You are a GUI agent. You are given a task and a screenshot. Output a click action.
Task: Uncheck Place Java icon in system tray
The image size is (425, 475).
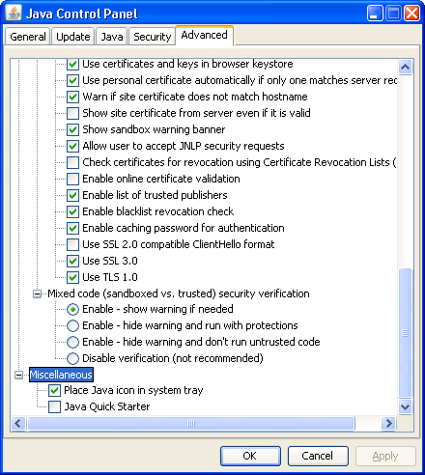[x=54, y=390]
